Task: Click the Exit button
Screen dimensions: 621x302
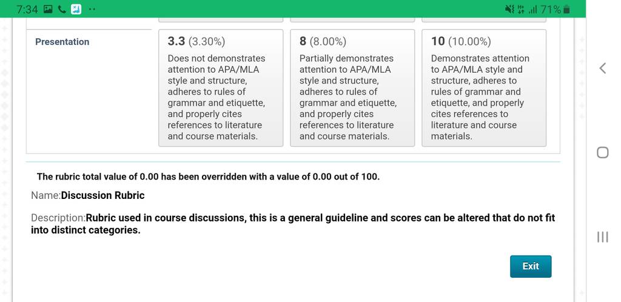Action: (x=530, y=266)
